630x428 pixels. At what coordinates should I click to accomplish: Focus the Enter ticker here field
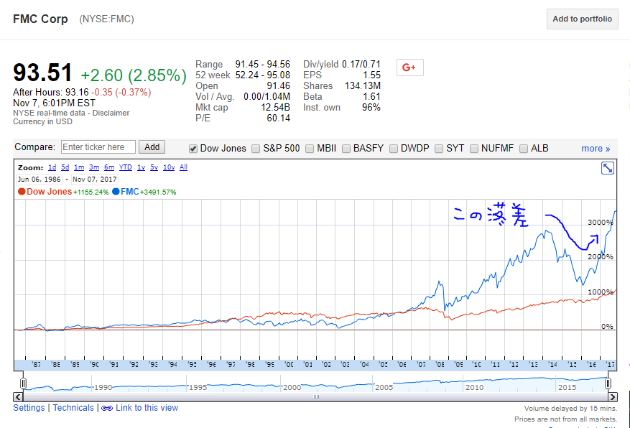(x=98, y=147)
